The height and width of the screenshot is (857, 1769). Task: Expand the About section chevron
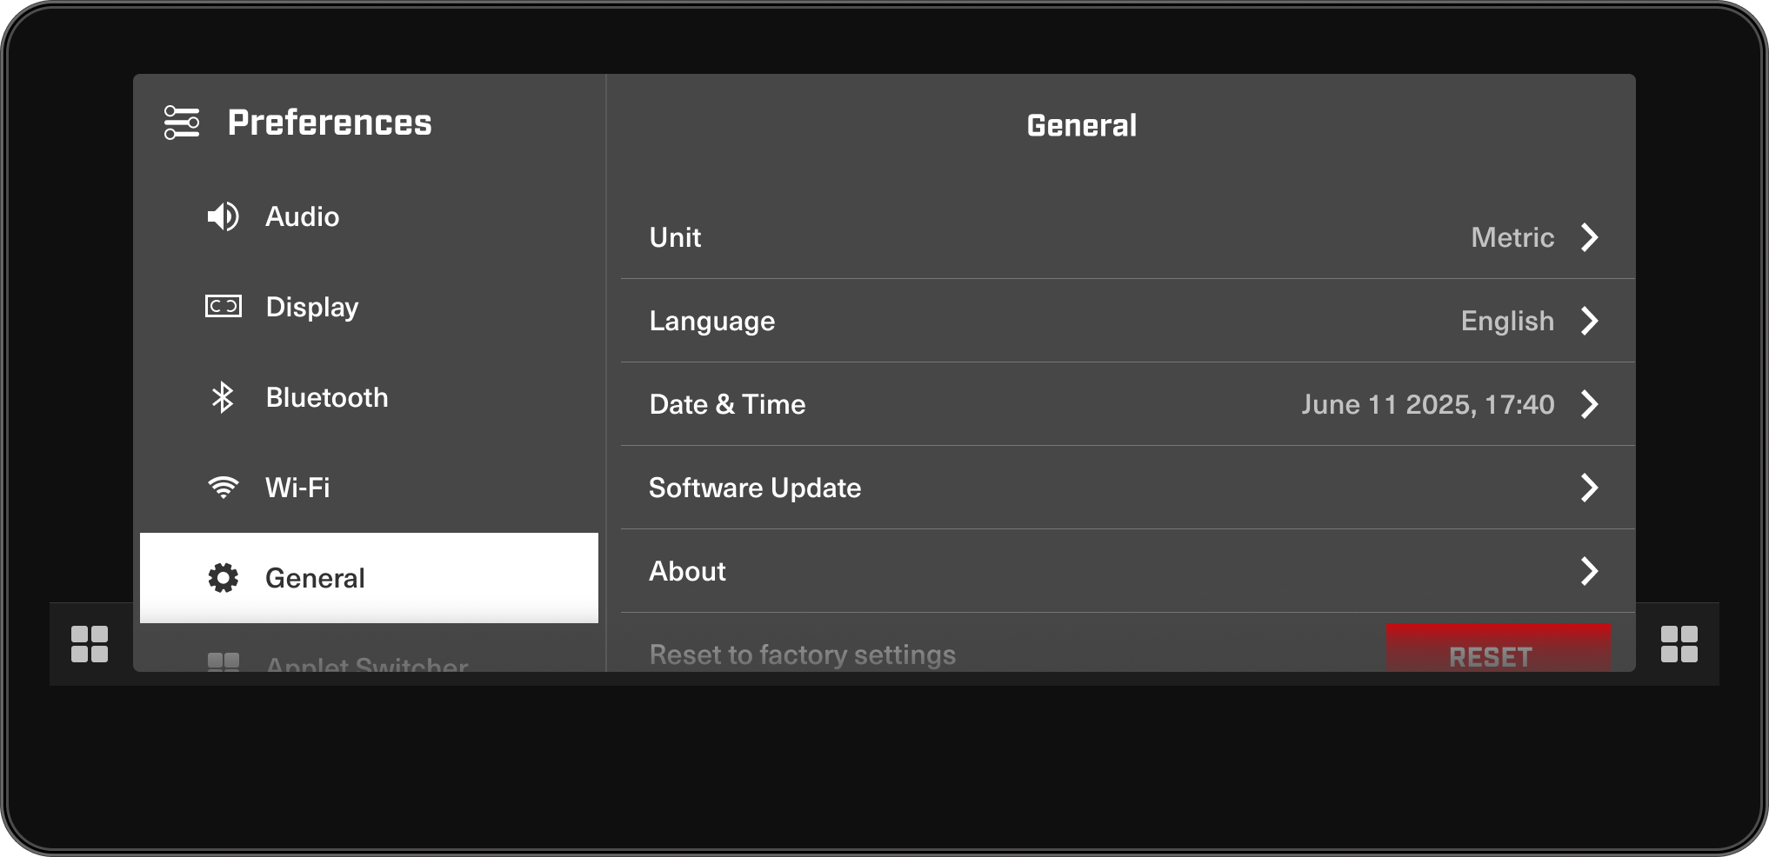click(x=1591, y=571)
